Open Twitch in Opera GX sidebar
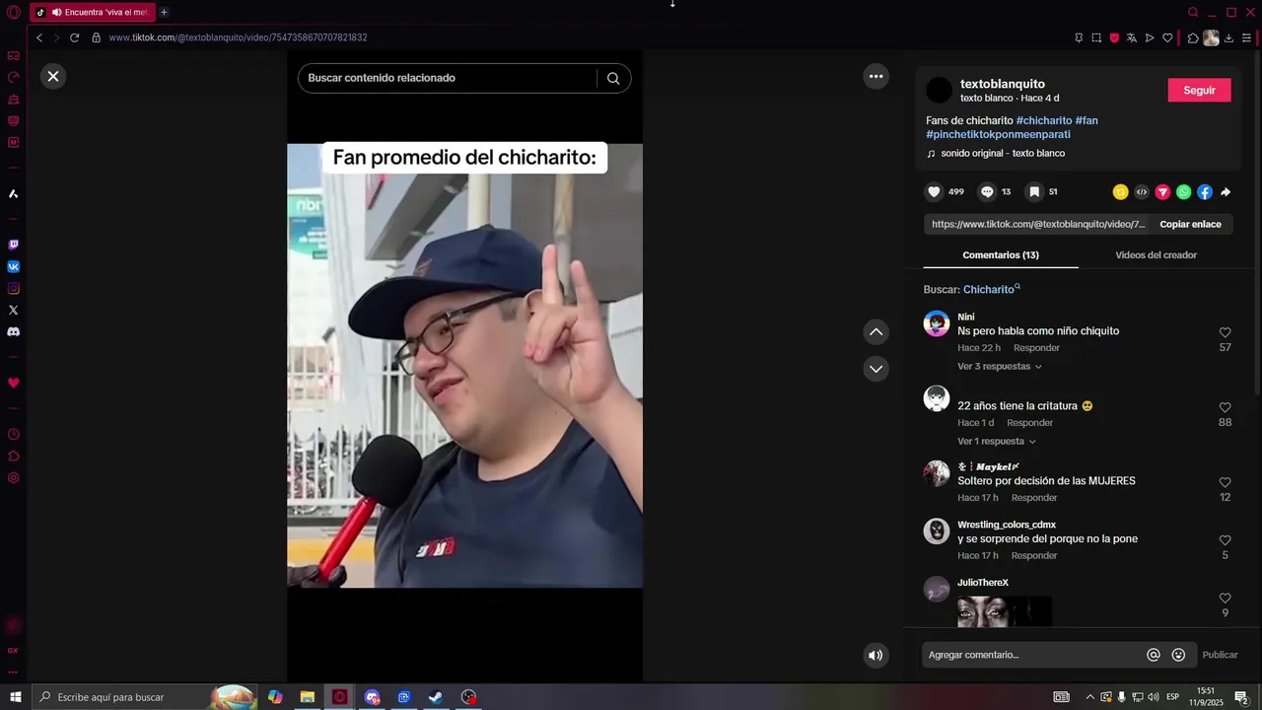 (x=13, y=245)
